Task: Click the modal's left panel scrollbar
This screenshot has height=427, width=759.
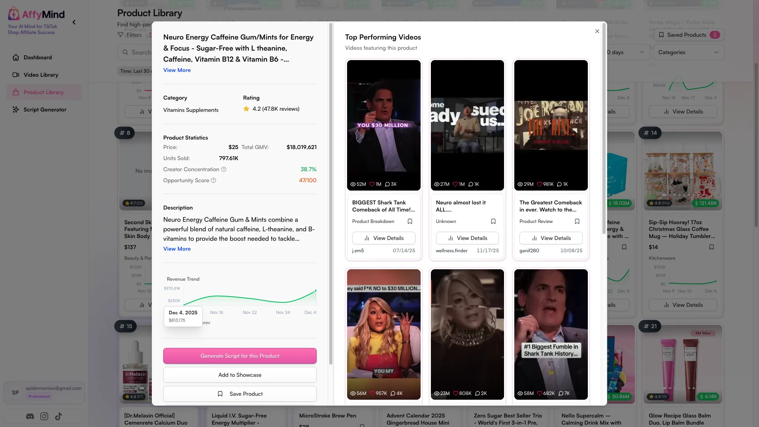Action: 331,194
